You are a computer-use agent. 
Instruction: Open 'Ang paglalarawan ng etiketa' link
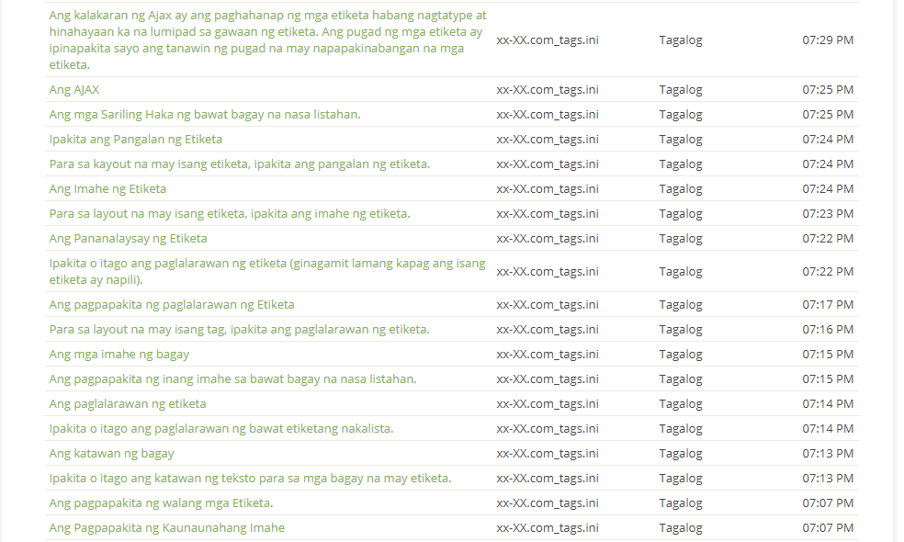tap(128, 404)
